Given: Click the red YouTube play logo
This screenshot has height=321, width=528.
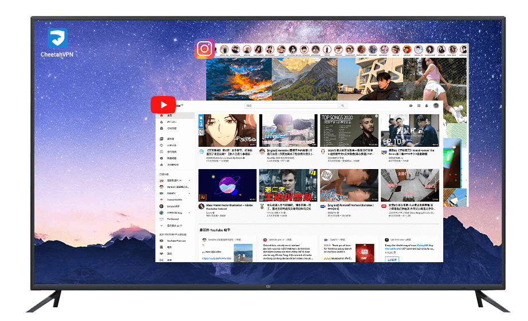Looking at the screenshot, I should coord(163,105).
